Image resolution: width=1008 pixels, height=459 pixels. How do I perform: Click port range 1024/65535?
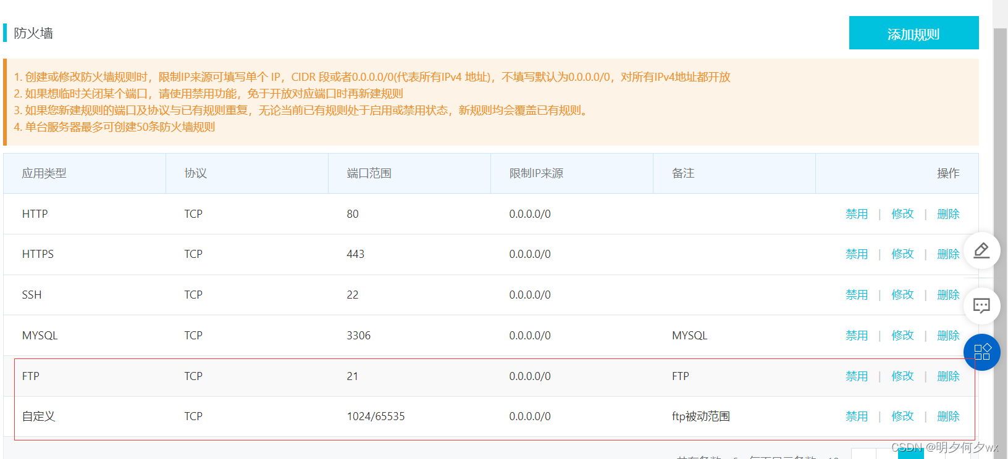click(376, 416)
